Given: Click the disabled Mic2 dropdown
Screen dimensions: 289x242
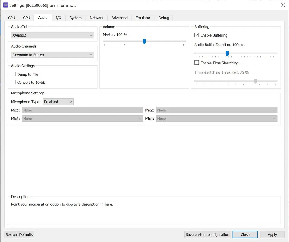Looking at the screenshot, I should tap(216, 110).
